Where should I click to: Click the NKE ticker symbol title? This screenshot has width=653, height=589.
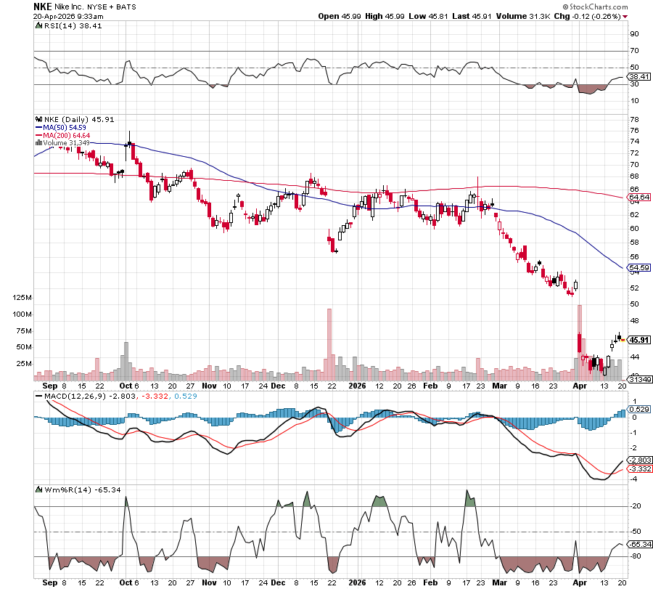[x=44, y=6]
